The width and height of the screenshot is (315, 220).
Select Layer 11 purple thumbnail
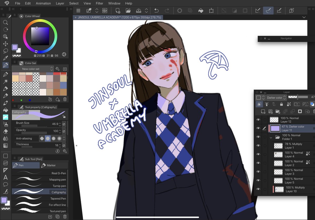coord(275,128)
